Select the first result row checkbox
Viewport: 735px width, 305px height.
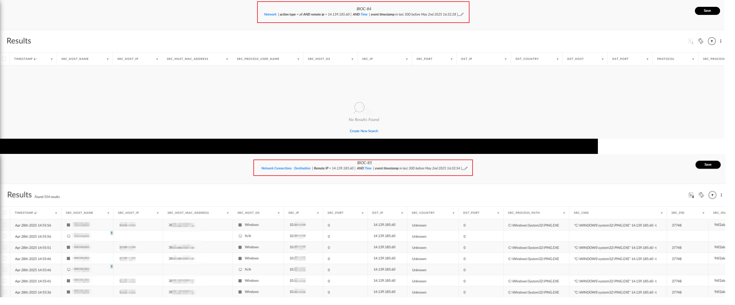[x=5, y=225]
